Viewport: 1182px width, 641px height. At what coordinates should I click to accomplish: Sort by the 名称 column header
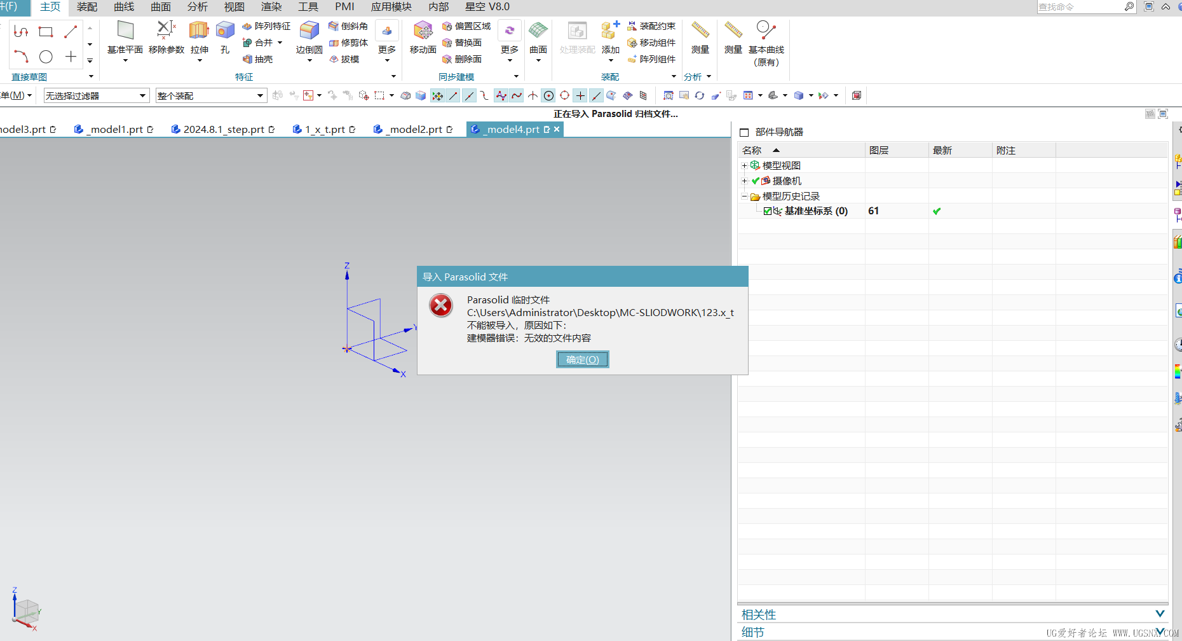point(801,150)
